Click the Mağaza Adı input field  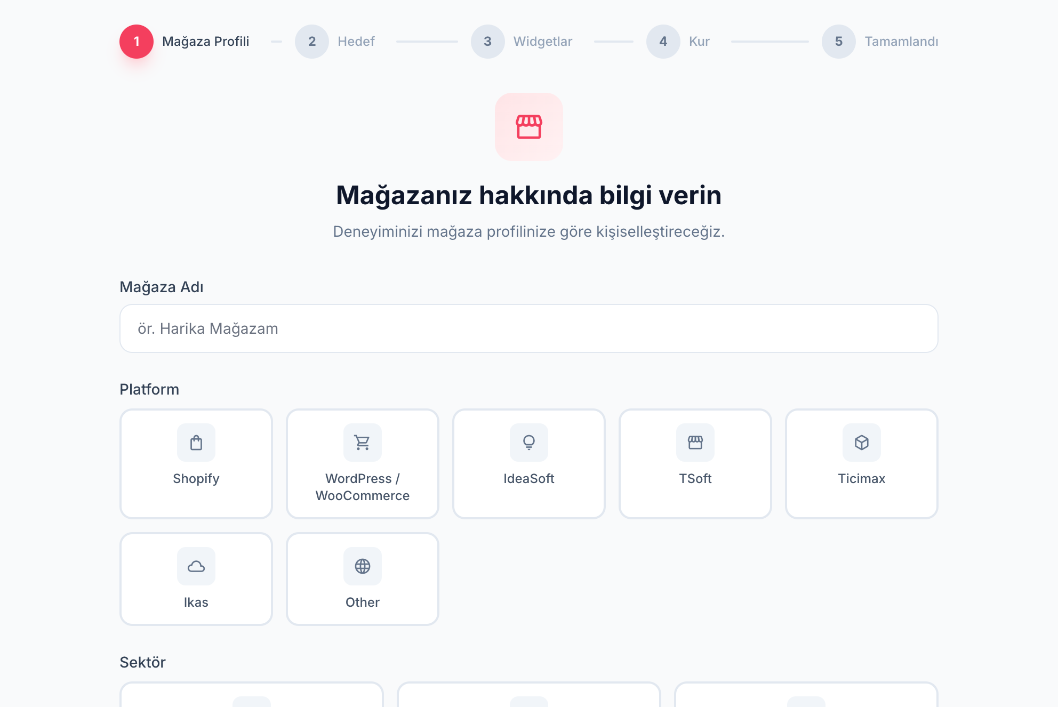coord(528,328)
